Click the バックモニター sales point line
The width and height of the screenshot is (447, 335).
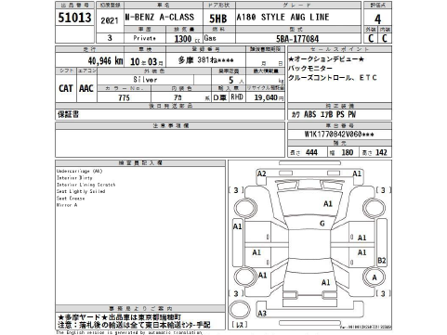[310, 68]
